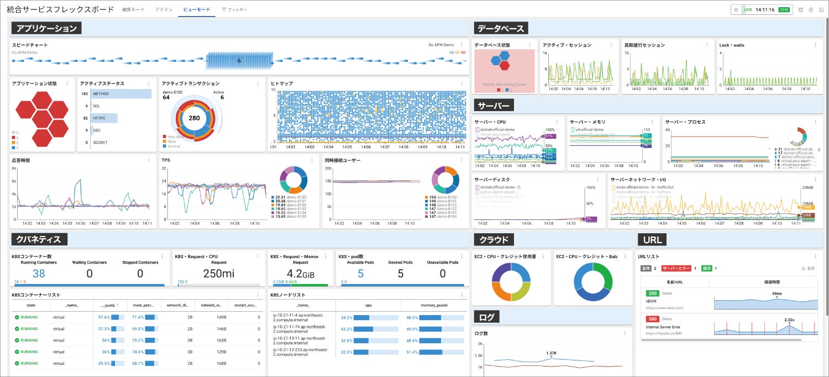Switch to the アドミン tab
The width and height of the screenshot is (829, 377).
click(164, 9)
